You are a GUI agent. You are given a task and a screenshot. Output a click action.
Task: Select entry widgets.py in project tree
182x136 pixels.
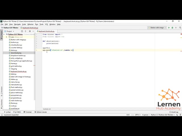pyautogui.click(x=17, y=58)
